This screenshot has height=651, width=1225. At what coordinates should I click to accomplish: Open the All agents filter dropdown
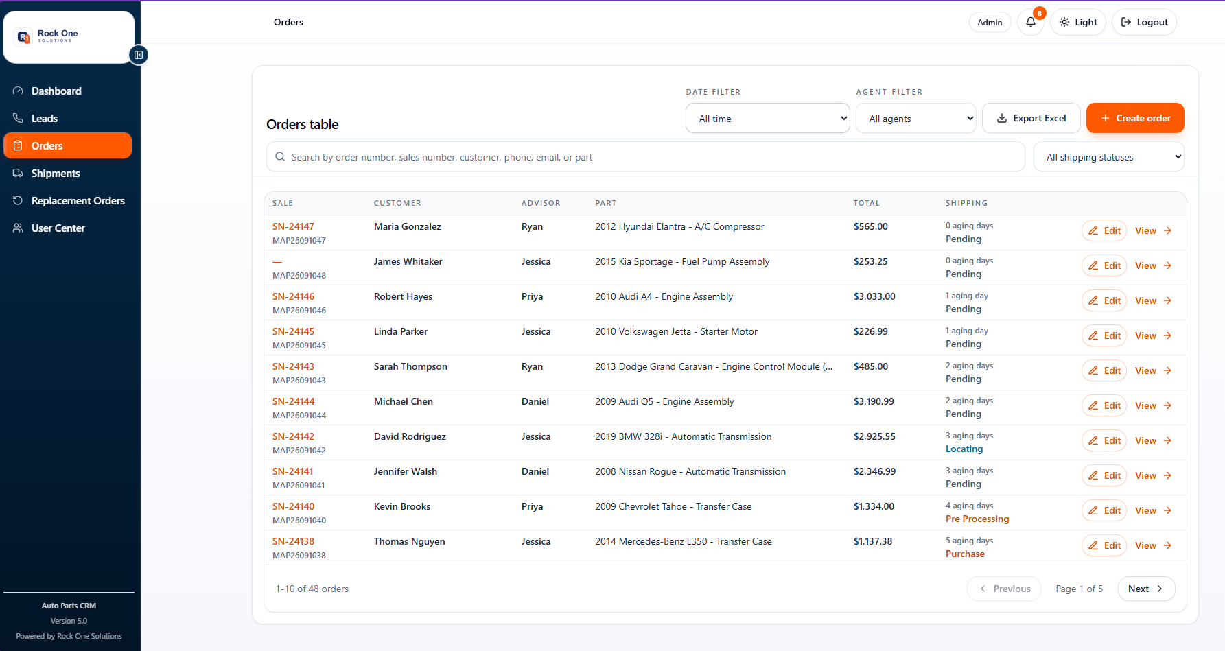(915, 118)
